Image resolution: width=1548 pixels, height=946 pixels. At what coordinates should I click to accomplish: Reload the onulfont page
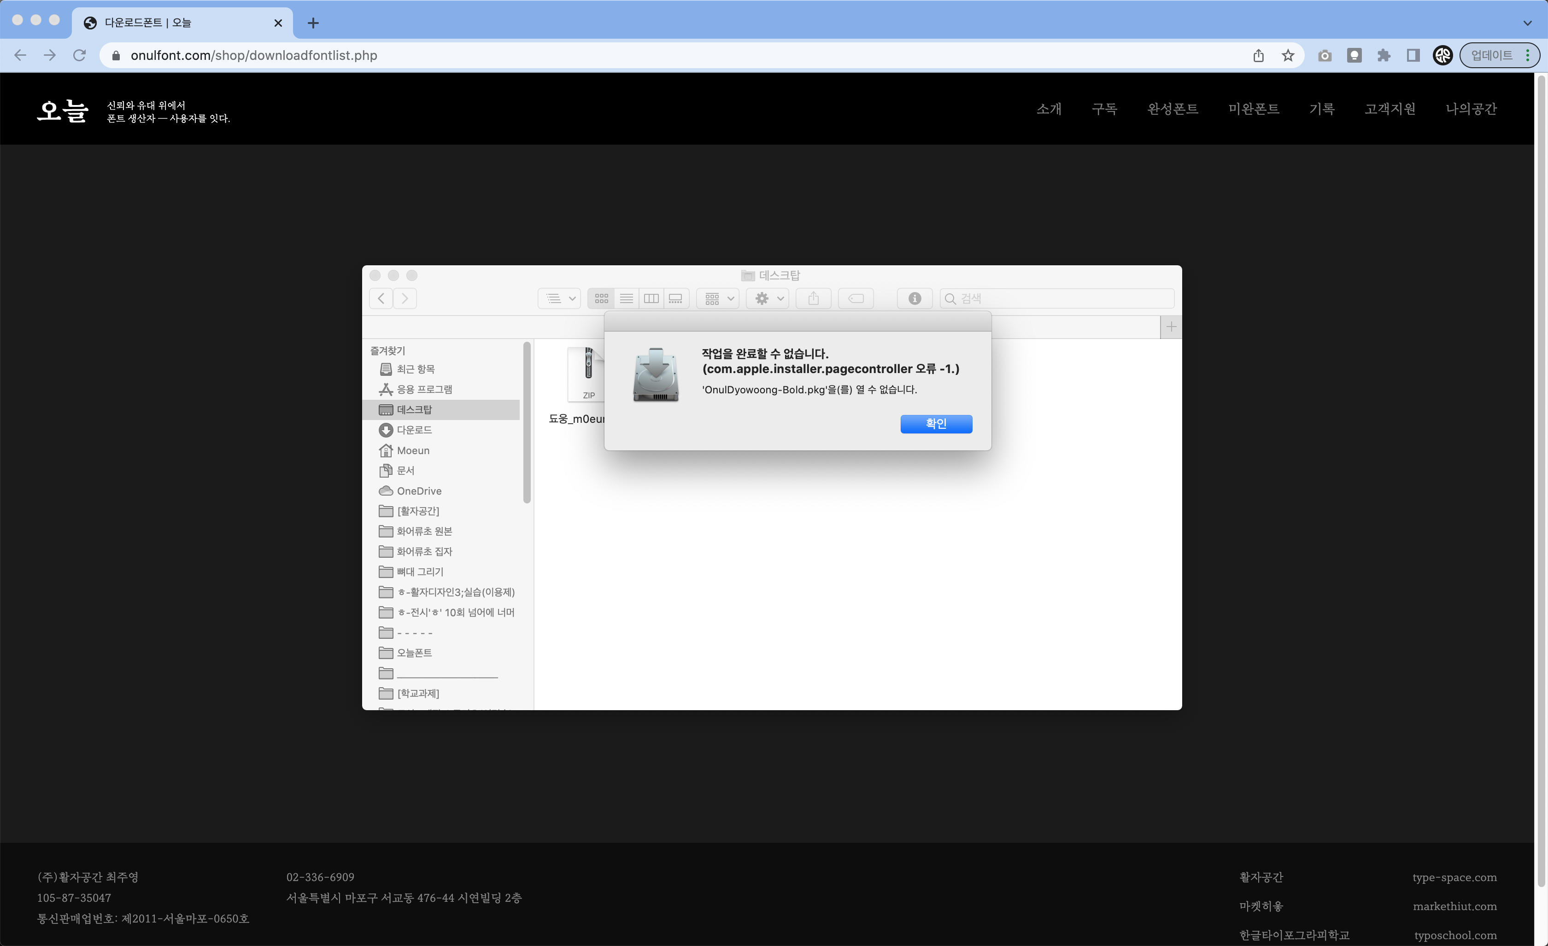pos(79,55)
